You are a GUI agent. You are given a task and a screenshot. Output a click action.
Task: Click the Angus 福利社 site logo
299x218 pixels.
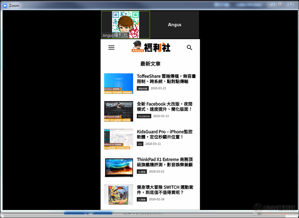[x=151, y=47]
